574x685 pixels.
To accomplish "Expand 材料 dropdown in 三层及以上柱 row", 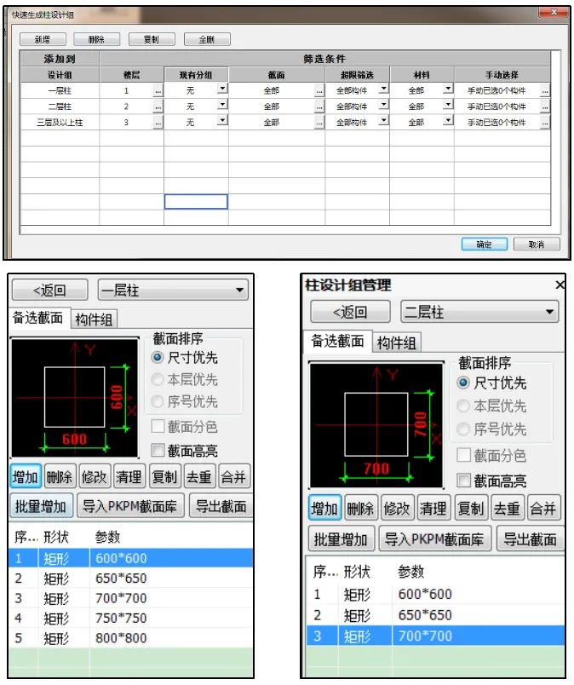I will (x=448, y=120).
